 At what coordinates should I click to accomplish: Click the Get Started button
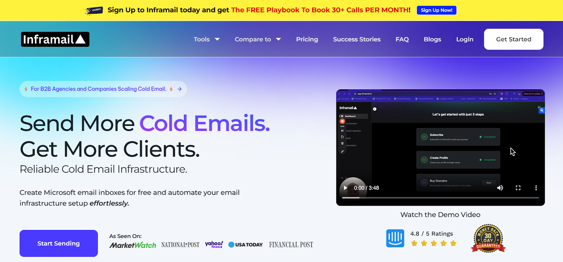click(x=514, y=39)
